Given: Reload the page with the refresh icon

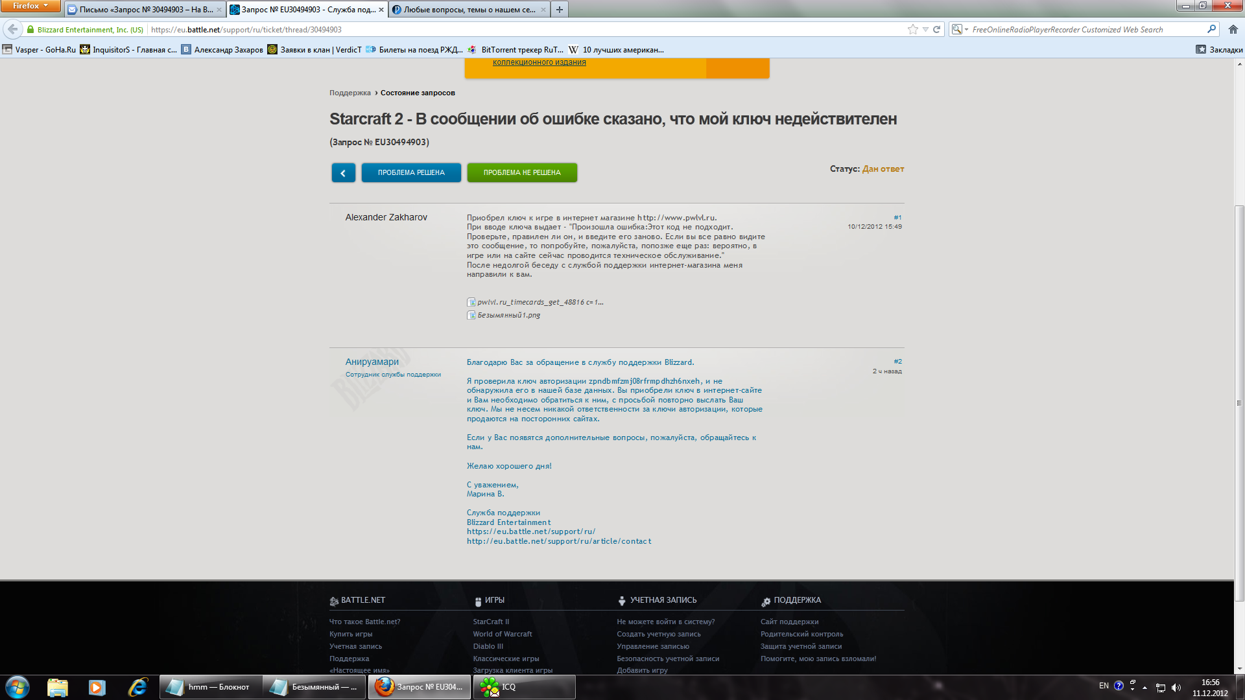Looking at the screenshot, I should tap(936, 29).
